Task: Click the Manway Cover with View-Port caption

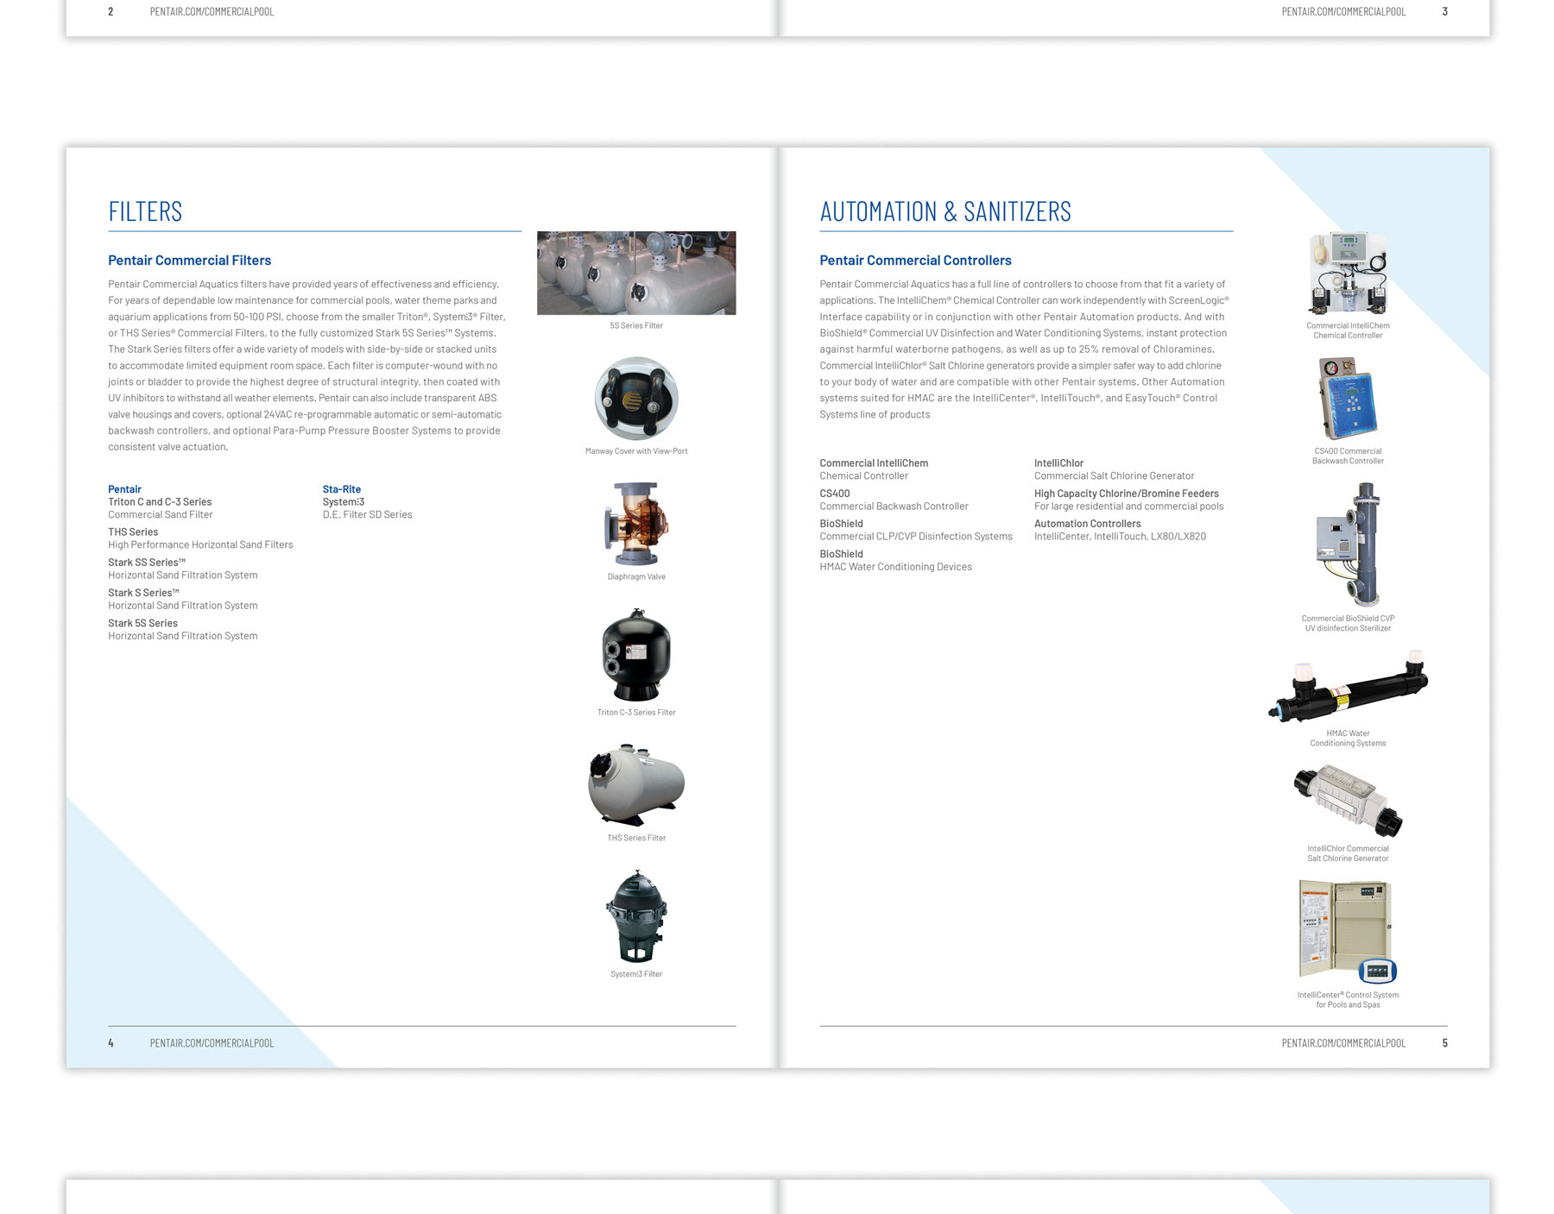Action: click(x=636, y=451)
